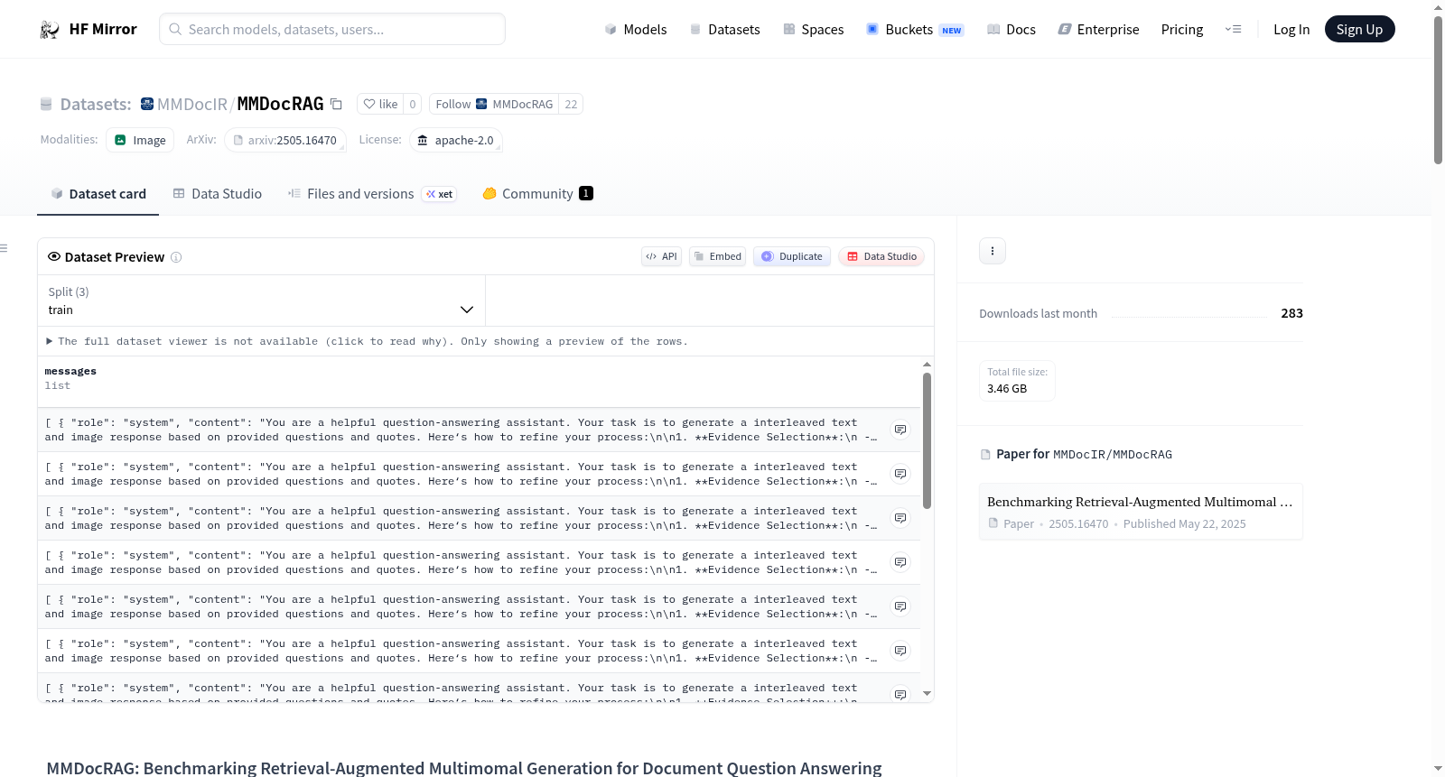Screen dimensions: 1445x777
Task: Open the extra navigation menu next to Pricing
Action: [x=1233, y=30]
